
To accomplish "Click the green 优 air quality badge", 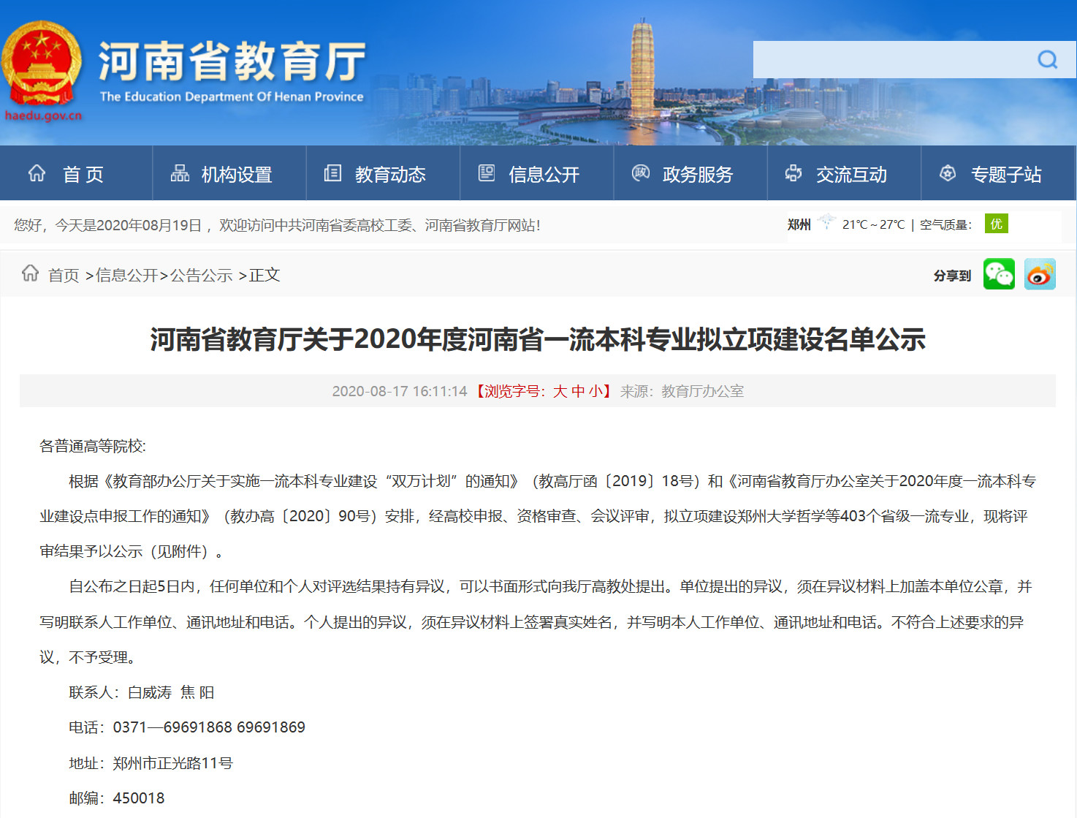I will click(x=996, y=224).
